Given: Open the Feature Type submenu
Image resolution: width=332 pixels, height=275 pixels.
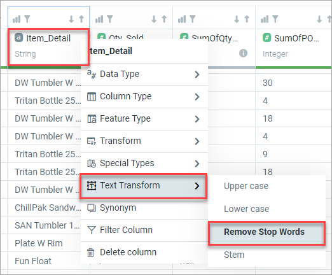Looking at the screenshot, I should [x=144, y=119].
